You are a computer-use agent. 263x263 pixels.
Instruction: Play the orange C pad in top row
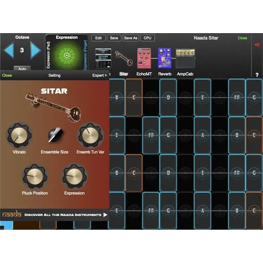click(x=134, y=97)
